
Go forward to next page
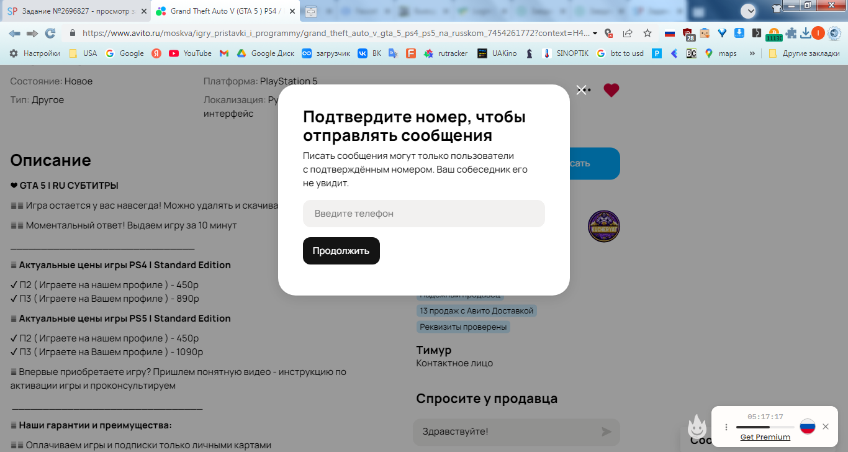[x=32, y=33]
